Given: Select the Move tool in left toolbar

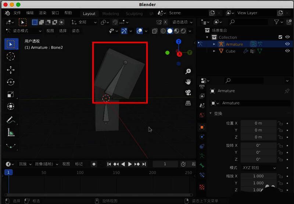Looking at the screenshot, I should tap(11, 70).
